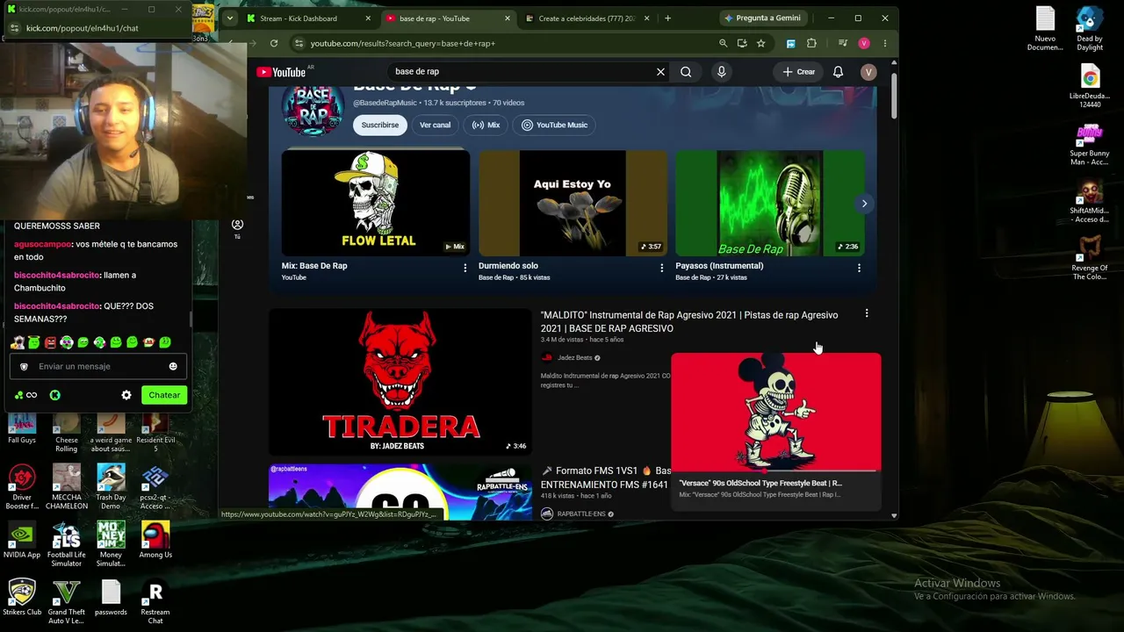Bookmark this page with the star icon
Viewport: 1124px width, 632px height.
(x=760, y=43)
